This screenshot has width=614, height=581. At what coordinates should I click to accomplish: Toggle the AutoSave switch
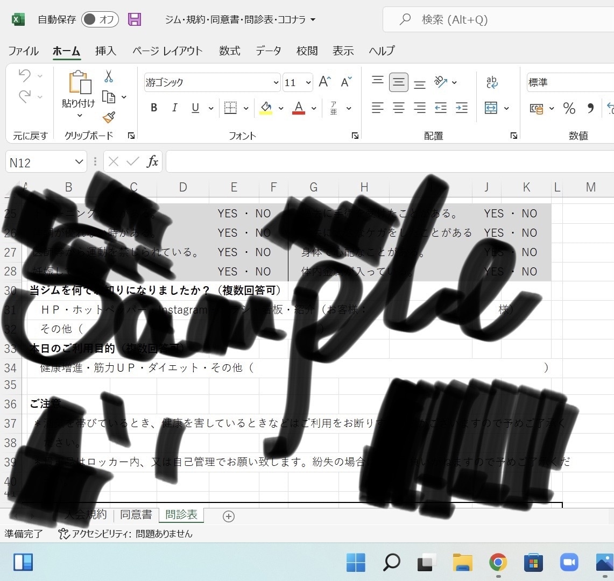tap(100, 19)
